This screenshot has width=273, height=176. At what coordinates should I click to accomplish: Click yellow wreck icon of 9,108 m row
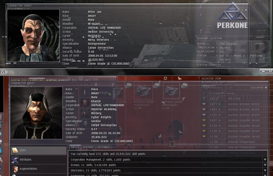[x=204, y=125]
